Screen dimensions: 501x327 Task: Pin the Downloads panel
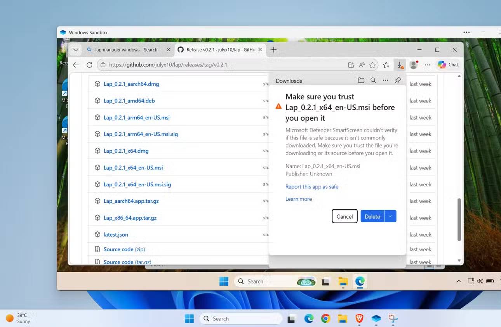coord(398,80)
